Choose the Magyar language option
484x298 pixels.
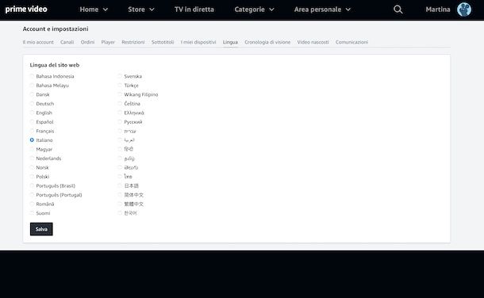[x=32, y=149]
